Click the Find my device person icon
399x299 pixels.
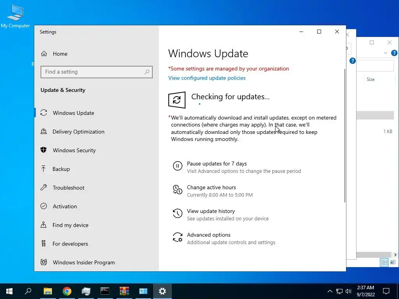[44, 225]
